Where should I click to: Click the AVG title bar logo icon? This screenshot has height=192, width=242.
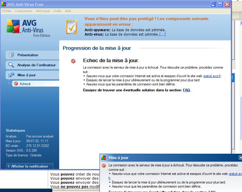click(4, 4)
